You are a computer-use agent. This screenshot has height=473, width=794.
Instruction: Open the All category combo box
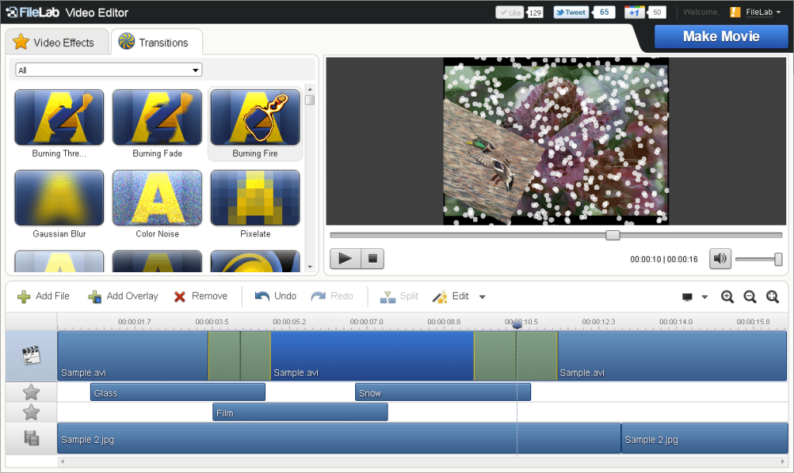point(109,70)
